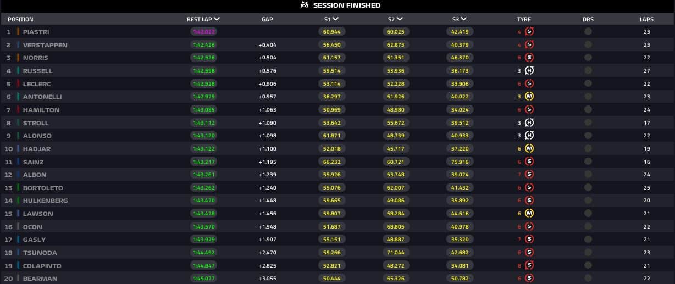675x284 pixels.
Task: Click Russell's lap count 27
Action: pyautogui.click(x=647, y=71)
